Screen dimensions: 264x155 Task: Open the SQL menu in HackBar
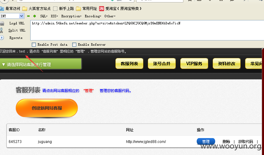pyautogui.click(x=44, y=16)
